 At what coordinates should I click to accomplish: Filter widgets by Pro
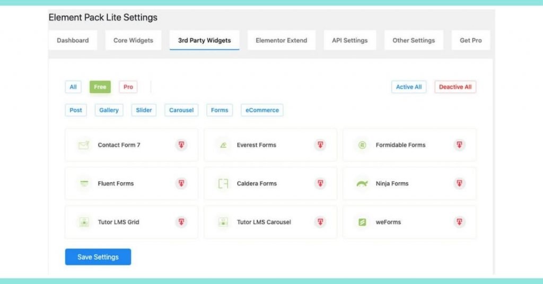point(128,87)
